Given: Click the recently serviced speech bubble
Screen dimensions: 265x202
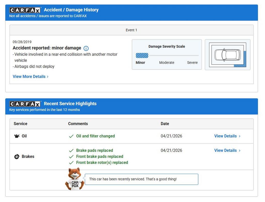Looking at the screenshot, I should (x=142, y=179).
